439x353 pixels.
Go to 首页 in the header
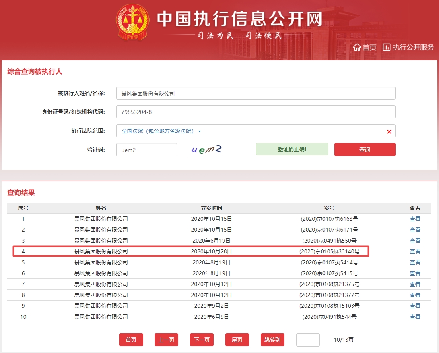(x=369, y=47)
